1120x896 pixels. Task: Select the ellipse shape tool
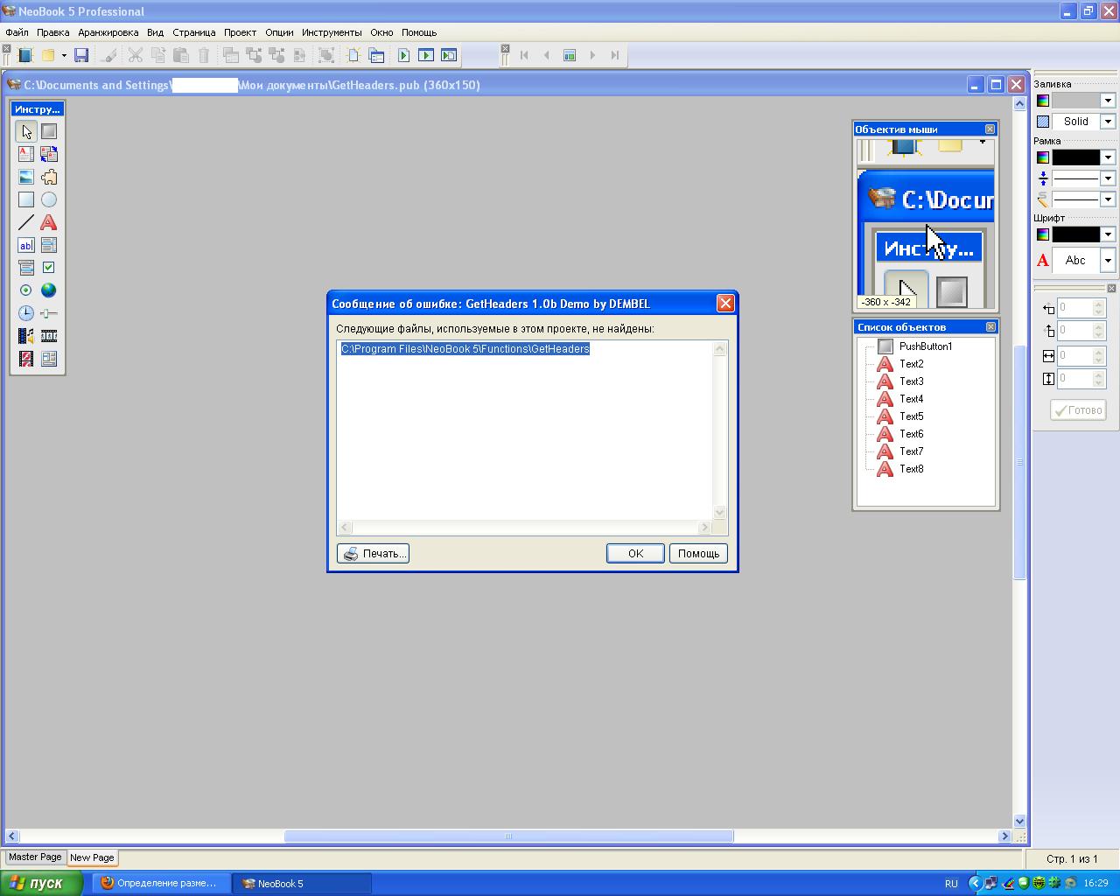tap(49, 199)
